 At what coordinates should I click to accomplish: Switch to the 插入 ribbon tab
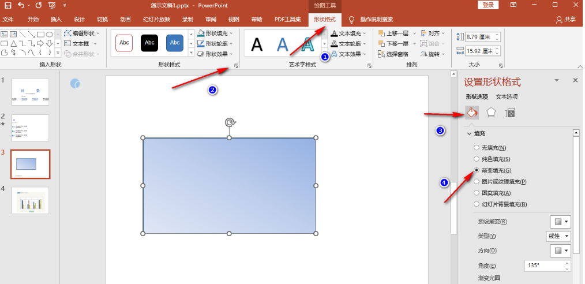point(56,19)
